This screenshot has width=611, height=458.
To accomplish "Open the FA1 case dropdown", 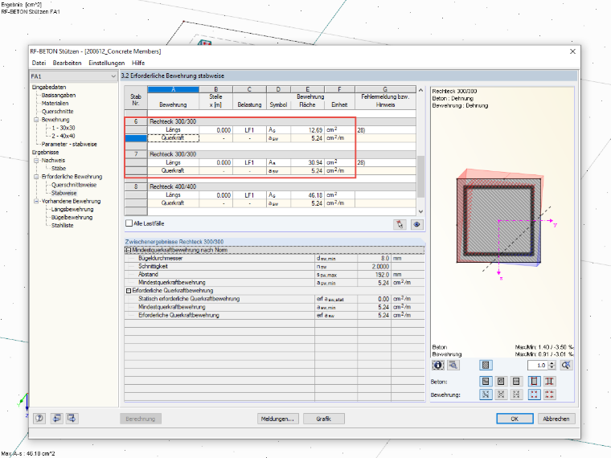I will coord(74,76).
